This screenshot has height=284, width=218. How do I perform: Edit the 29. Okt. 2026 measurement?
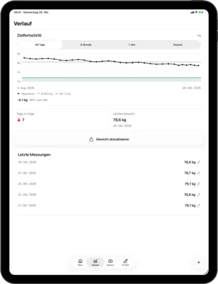pyautogui.click(x=199, y=162)
